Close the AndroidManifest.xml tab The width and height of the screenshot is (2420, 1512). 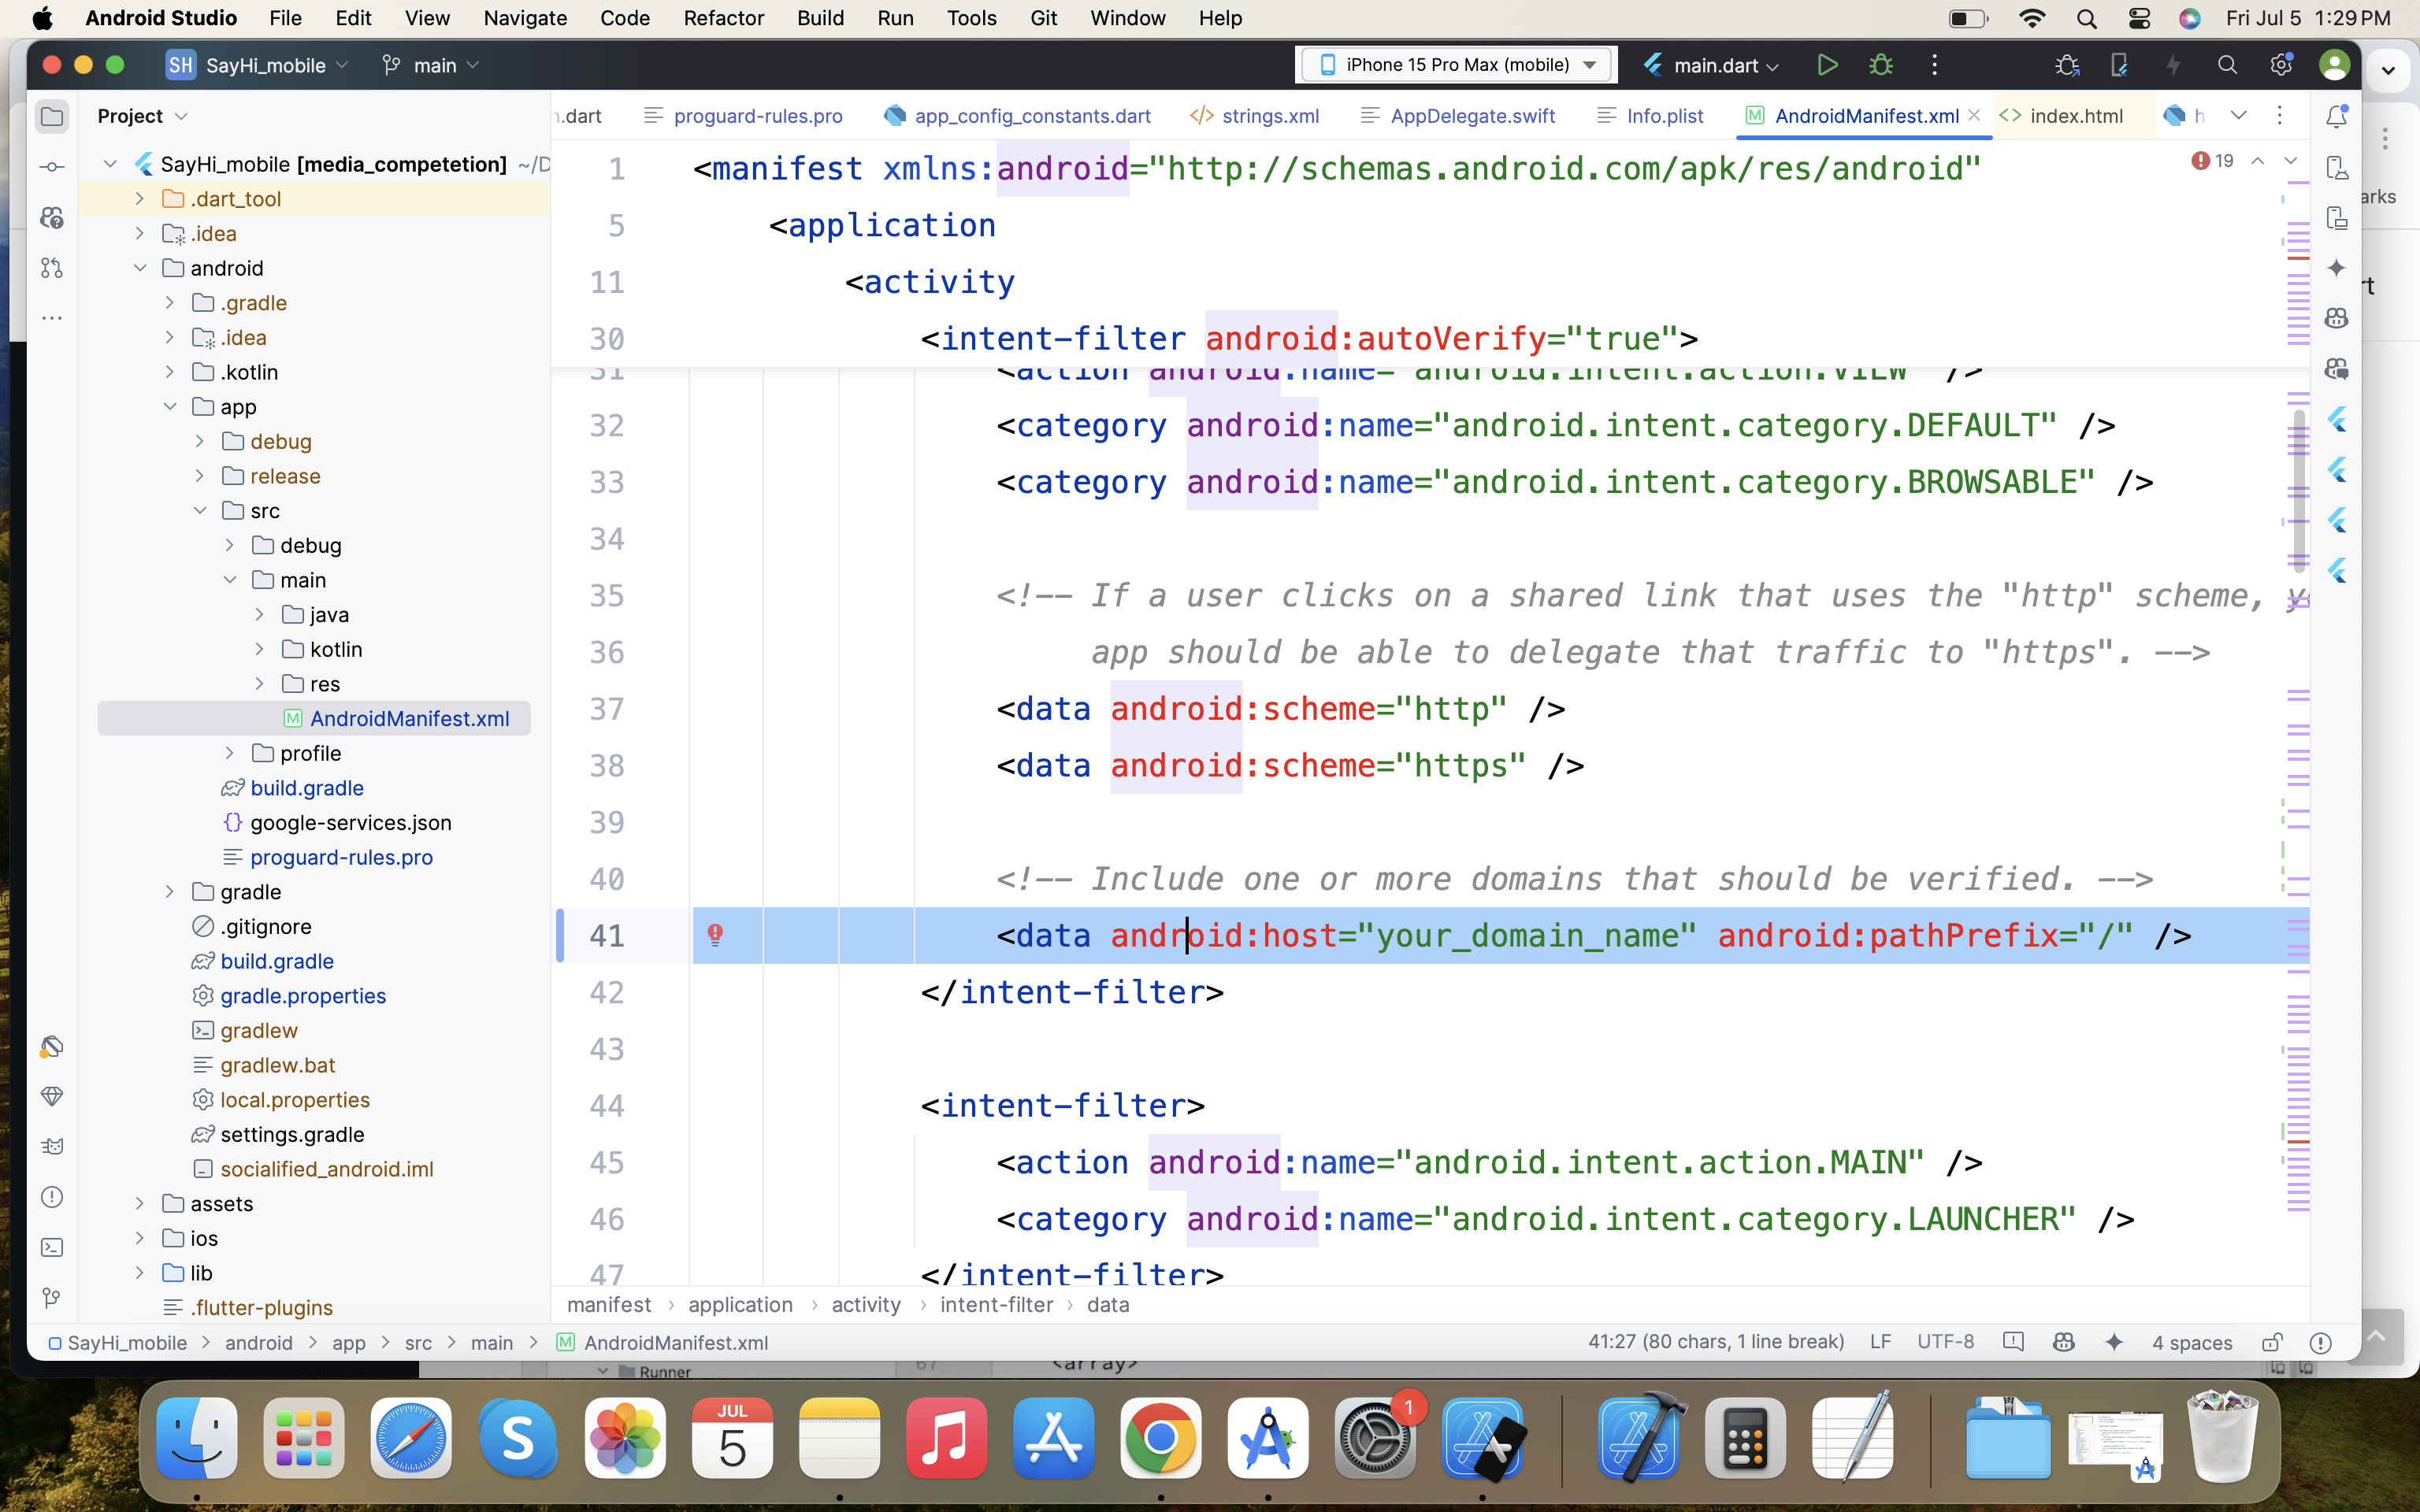coord(1974,115)
